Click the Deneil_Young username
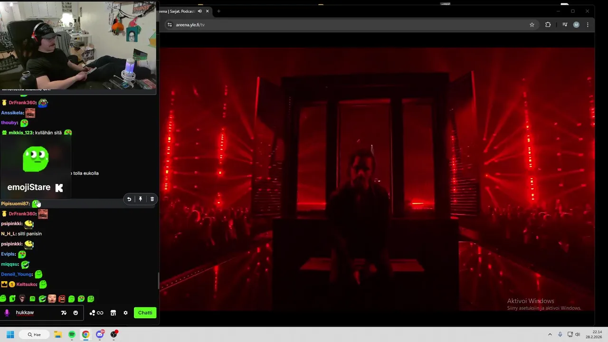Viewport: 608px width, 342px height. tap(17, 274)
